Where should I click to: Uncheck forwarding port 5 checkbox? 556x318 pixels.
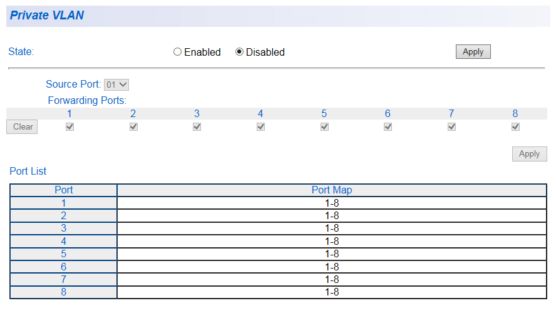pyautogui.click(x=324, y=127)
